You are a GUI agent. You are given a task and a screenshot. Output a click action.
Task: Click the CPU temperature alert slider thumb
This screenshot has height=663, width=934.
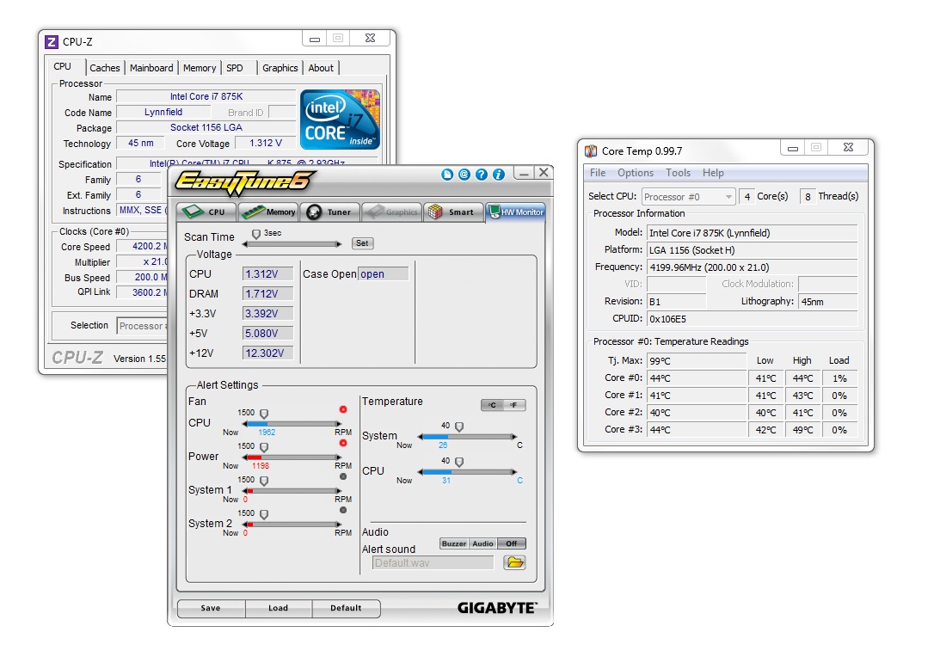click(459, 463)
